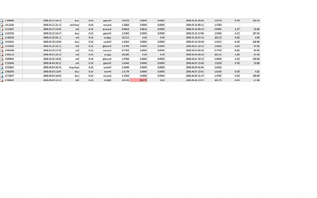Click the swap value -1.37 in audusd row
317x198 pixels.
tap(237, 29)
